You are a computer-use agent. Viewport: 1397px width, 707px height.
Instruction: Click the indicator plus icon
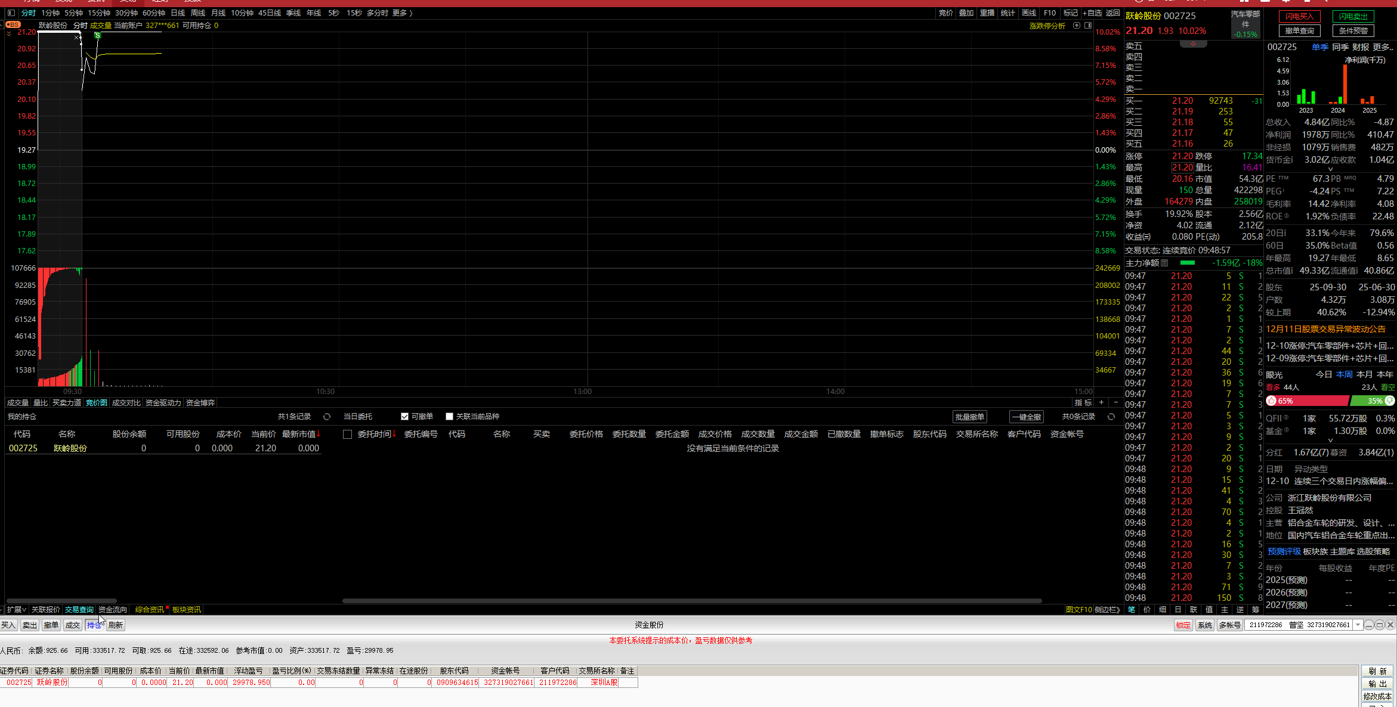tap(1101, 402)
